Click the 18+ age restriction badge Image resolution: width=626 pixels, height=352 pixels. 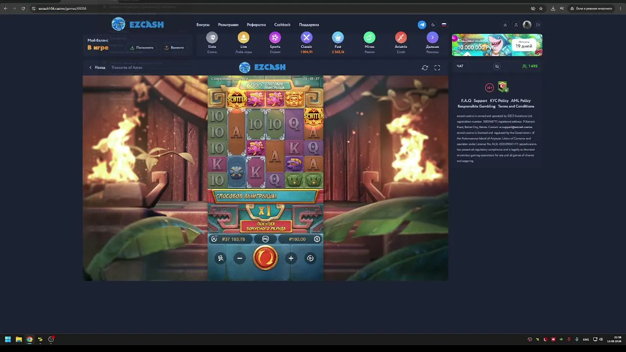[x=490, y=88]
